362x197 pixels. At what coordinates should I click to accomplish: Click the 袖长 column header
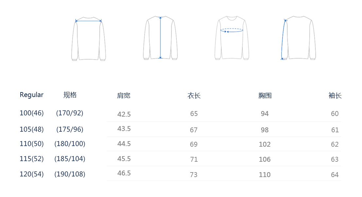click(335, 95)
